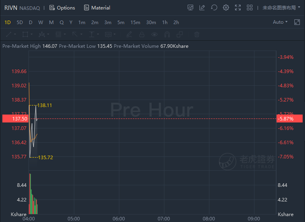Click the Pre-Market Low 135.45 value
Image resolution: width=305 pixels, height=222 pixels.
pyautogui.click(x=105, y=46)
